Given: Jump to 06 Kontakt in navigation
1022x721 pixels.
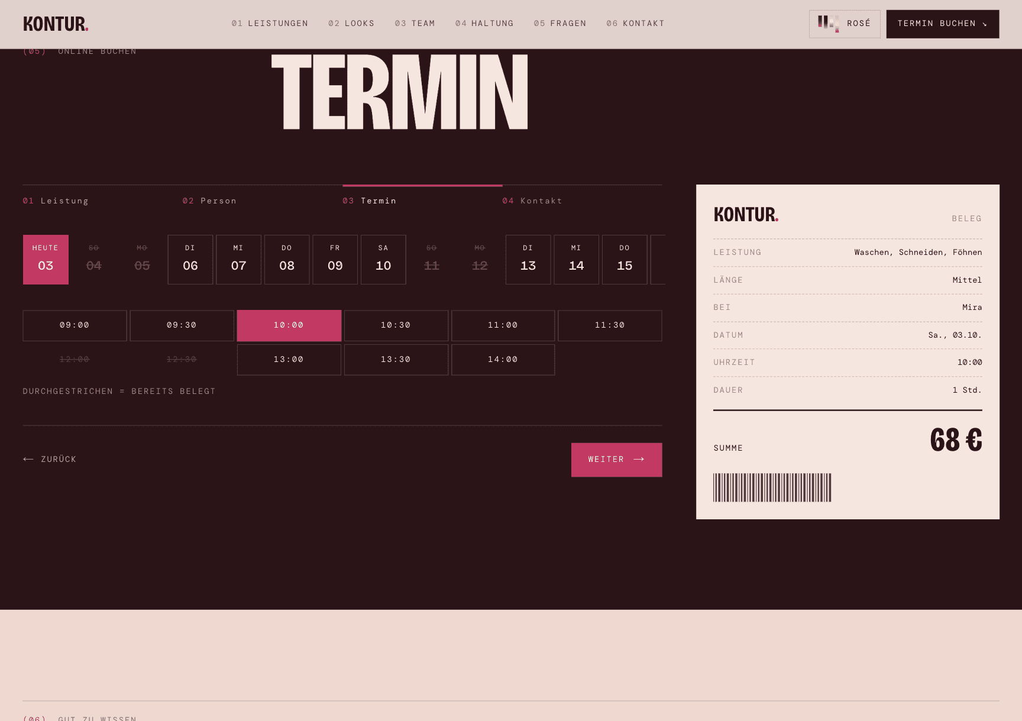Looking at the screenshot, I should 636,24.
